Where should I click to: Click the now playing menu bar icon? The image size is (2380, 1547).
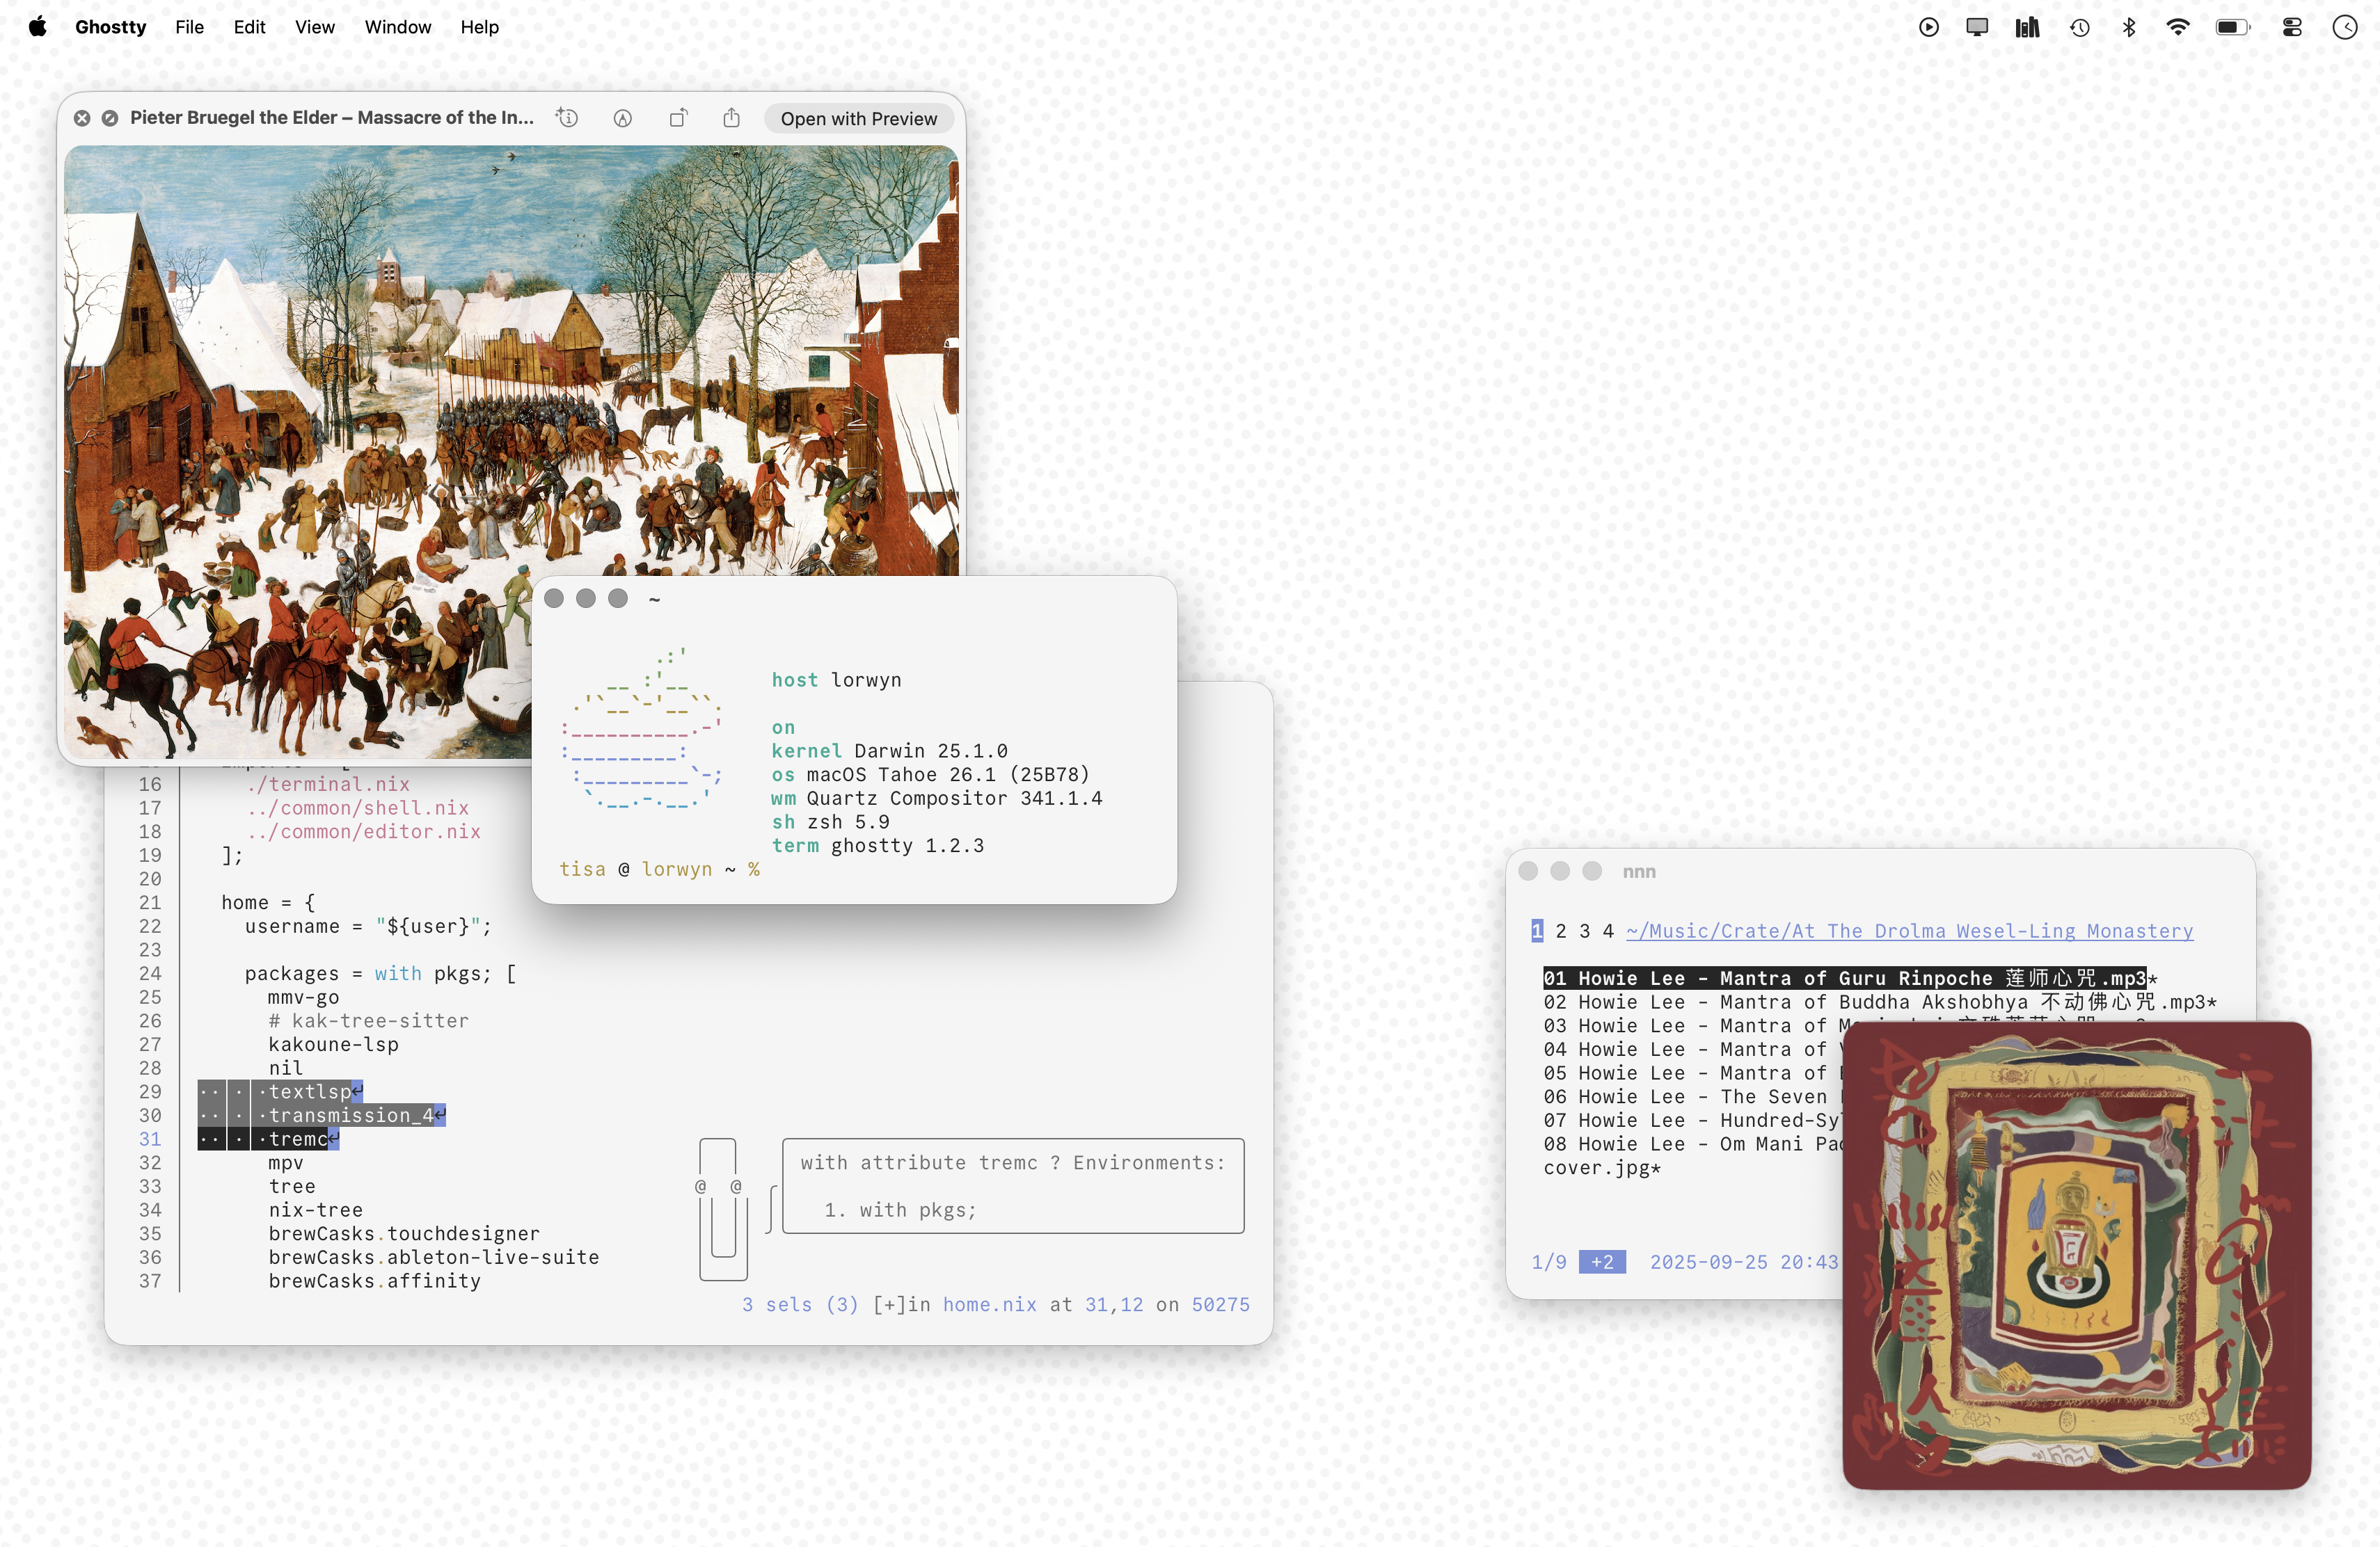[1928, 27]
